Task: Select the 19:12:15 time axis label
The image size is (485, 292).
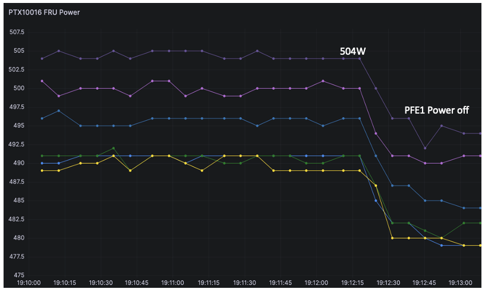Action: [352, 282]
